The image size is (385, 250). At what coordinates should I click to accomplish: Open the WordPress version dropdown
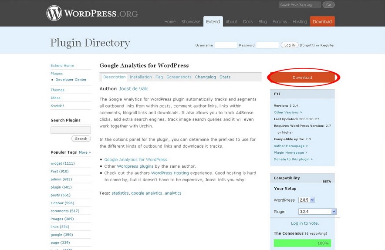(307, 200)
